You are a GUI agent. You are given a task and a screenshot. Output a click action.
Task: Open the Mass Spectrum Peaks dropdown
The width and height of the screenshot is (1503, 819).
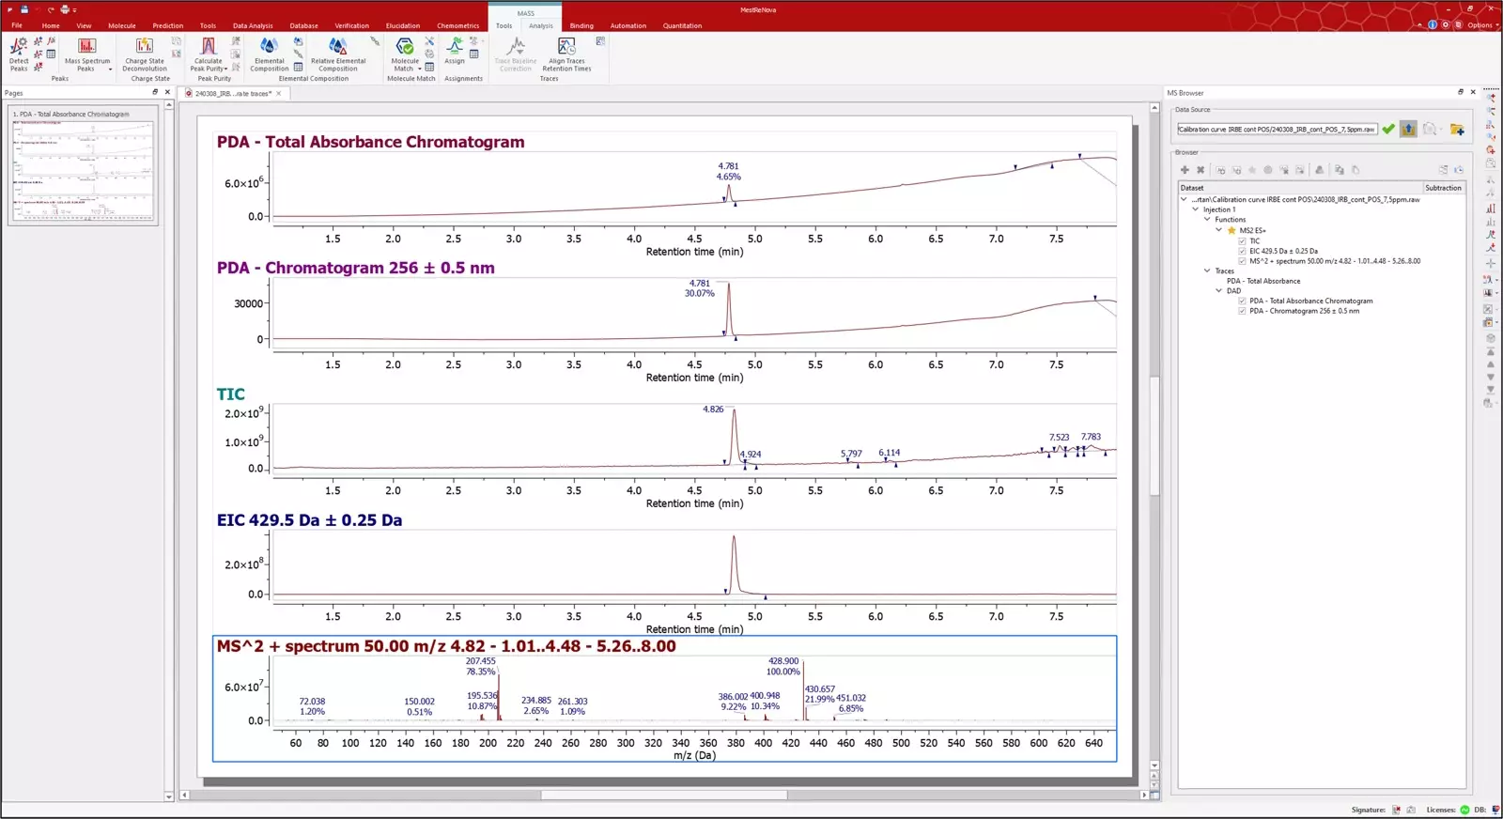point(110,69)
